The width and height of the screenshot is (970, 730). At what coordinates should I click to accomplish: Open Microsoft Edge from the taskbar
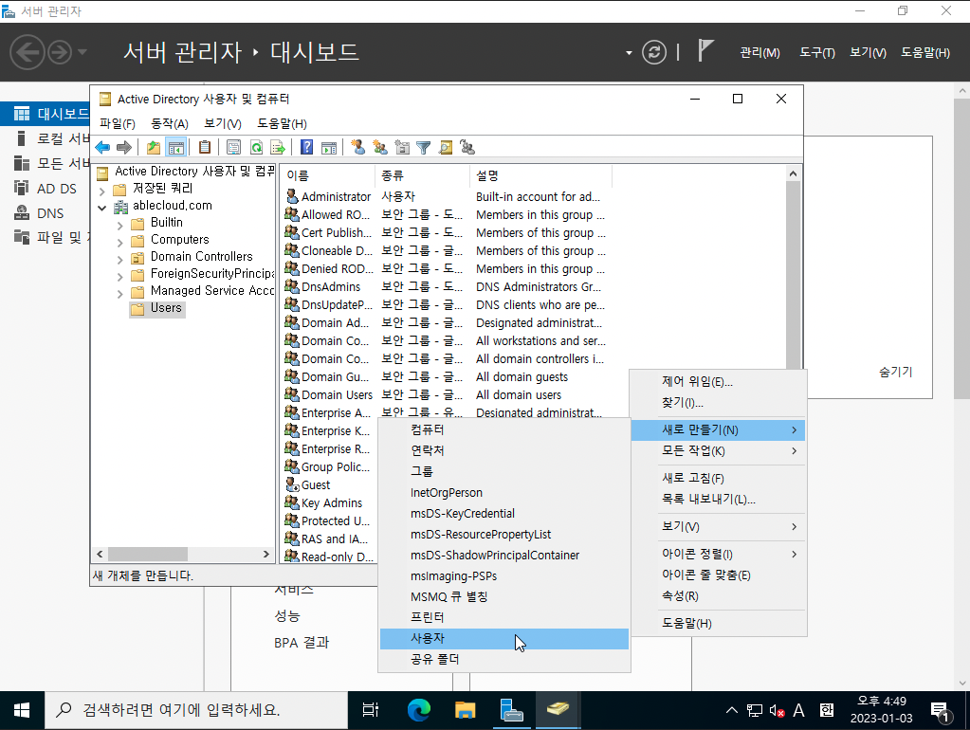(419, 709)
